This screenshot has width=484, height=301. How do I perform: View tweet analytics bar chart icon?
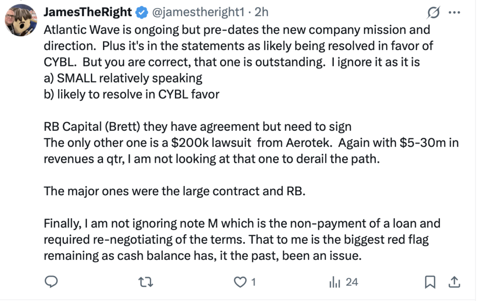[335, 282]
